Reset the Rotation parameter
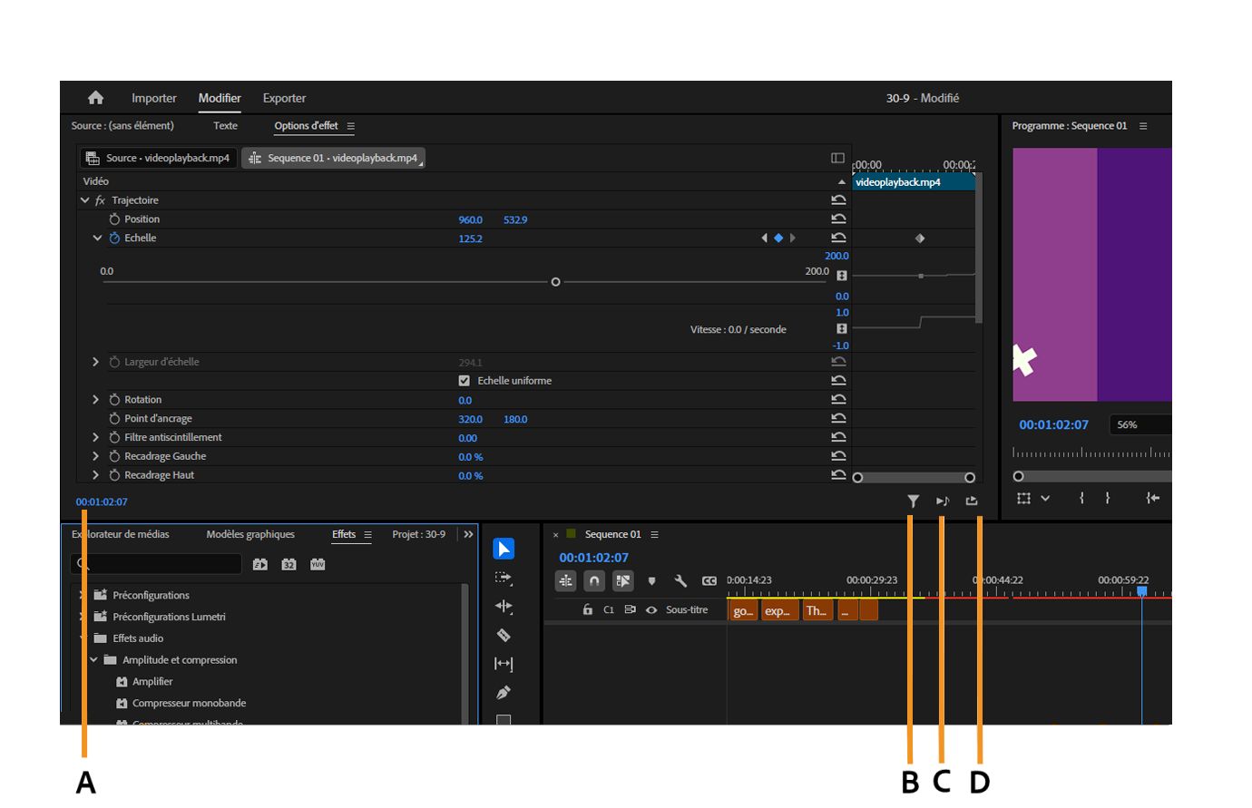The height and width of the screenshot is (808, 1252). tap(838, 400)
